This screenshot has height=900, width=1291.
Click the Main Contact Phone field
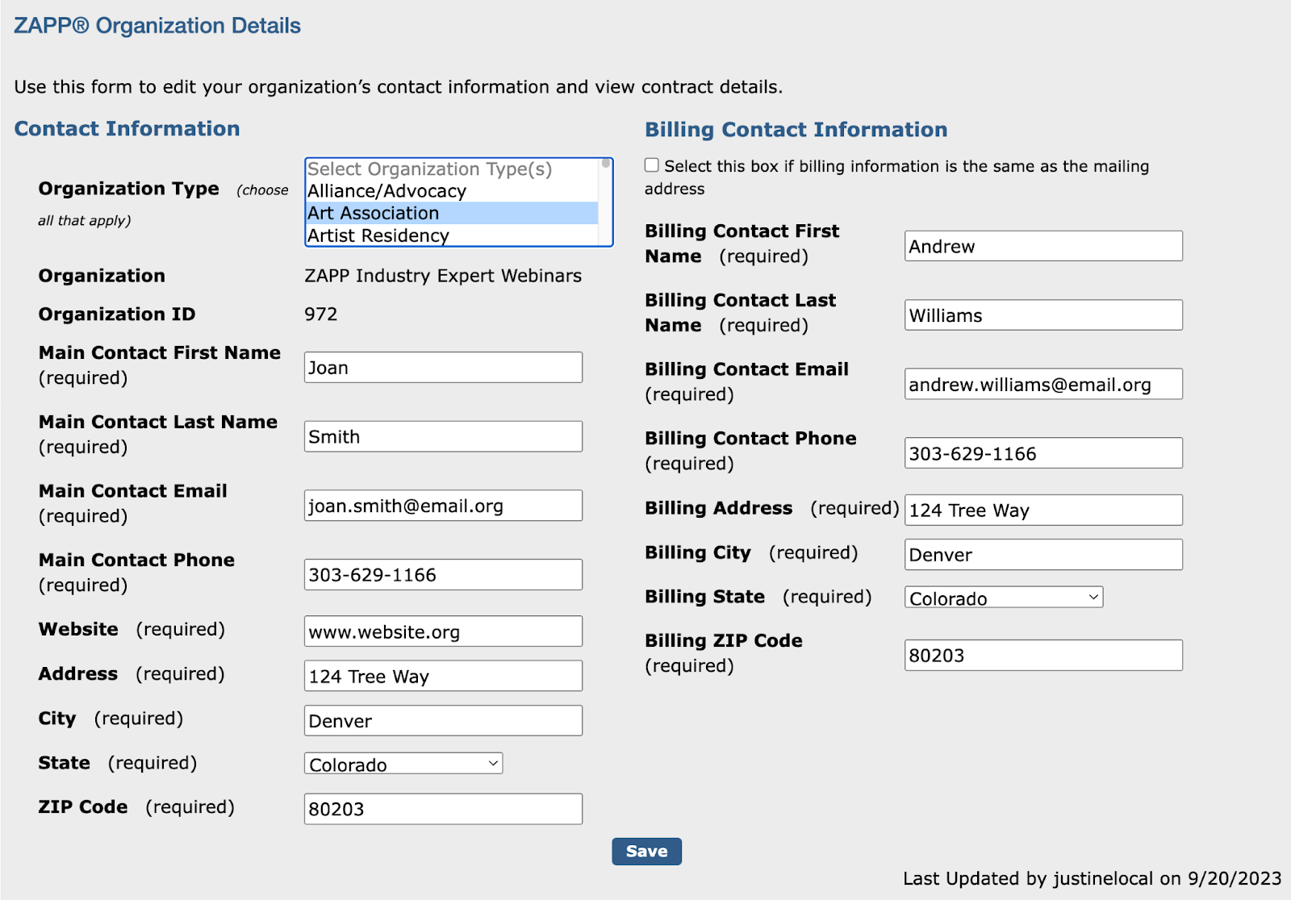pos(443,575)
